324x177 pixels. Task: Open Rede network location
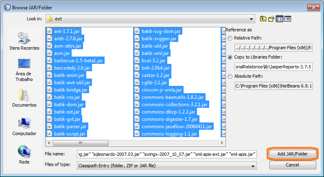click(24, 155)
